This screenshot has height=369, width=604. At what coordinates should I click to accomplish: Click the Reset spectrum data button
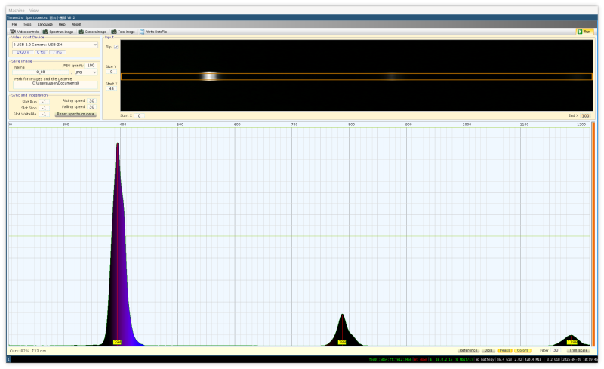point(75,114)
